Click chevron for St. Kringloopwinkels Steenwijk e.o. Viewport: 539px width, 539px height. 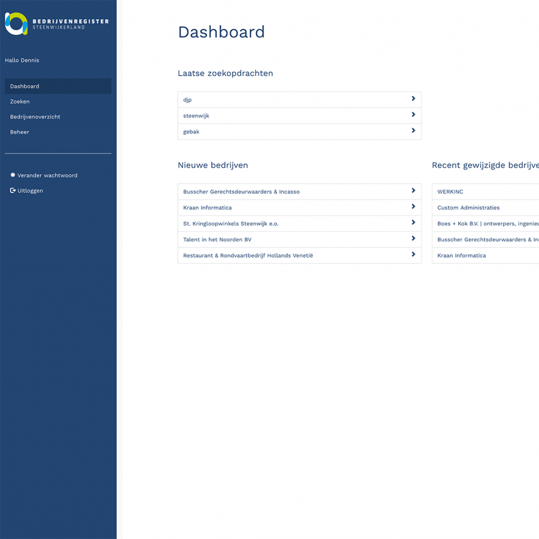pos(413,223)
